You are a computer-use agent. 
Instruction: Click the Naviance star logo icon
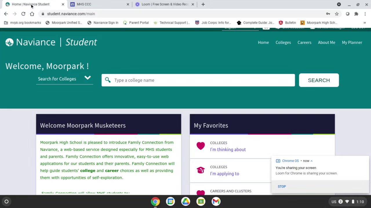click(x=9, y=42)
